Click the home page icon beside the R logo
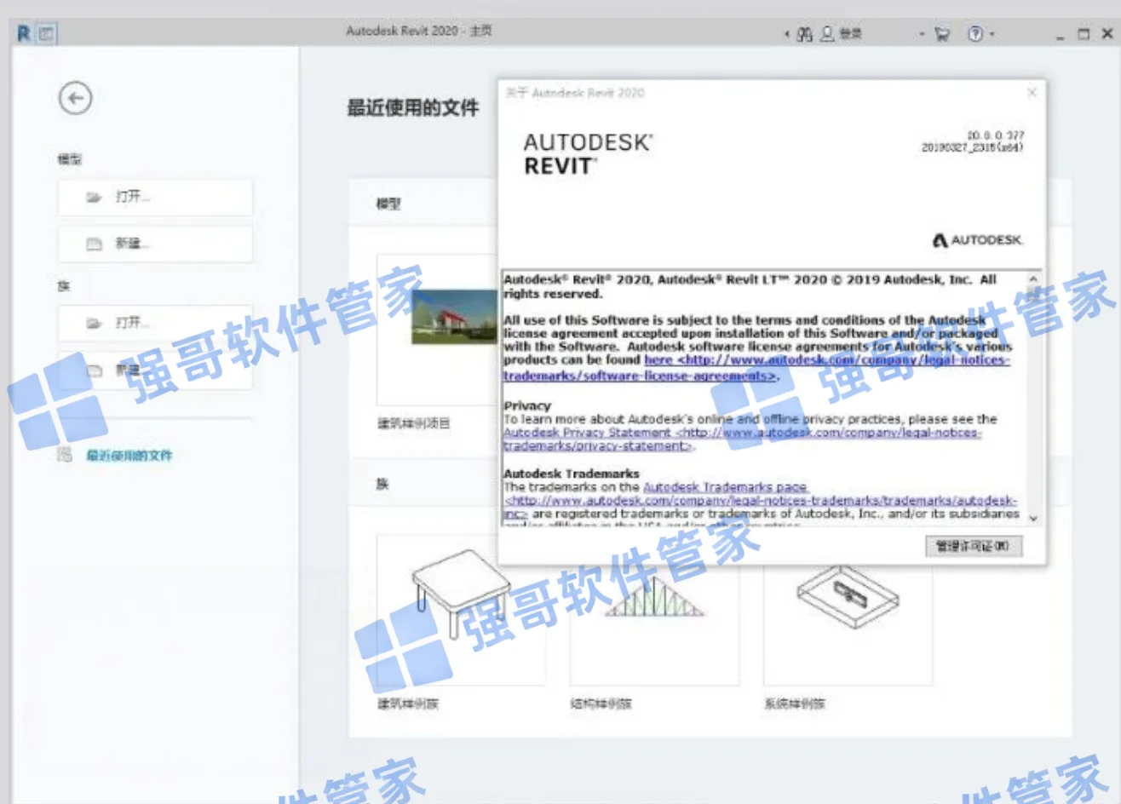1121x804 pixels. pos(46,34)
